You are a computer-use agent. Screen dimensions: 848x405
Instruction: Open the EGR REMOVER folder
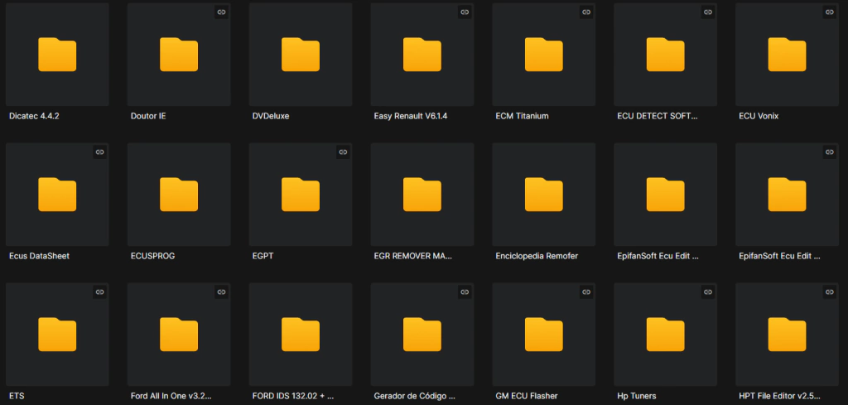pyautogui.click(x=422, y=195)
